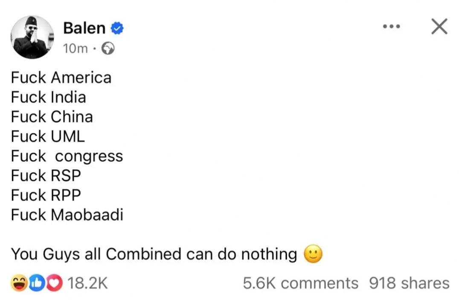Screen dimensions: 459x300
Task: Click the post line mentioning China
Action: (52, 117)
